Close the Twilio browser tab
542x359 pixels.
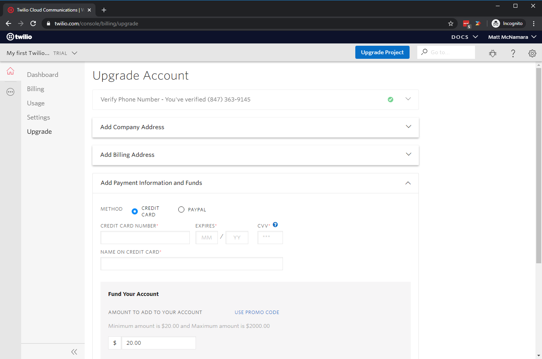tap(89, 10)
